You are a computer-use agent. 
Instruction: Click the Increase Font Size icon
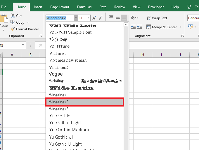[94, 18]
